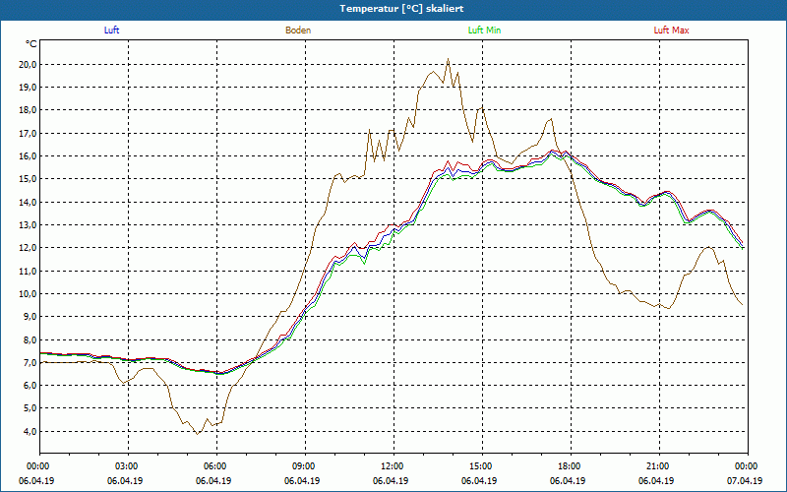Image resolution: width=787 pixels, height=492 pixels.
Task: Click the '11,0' y-axis value
Action: pos(28,271)
